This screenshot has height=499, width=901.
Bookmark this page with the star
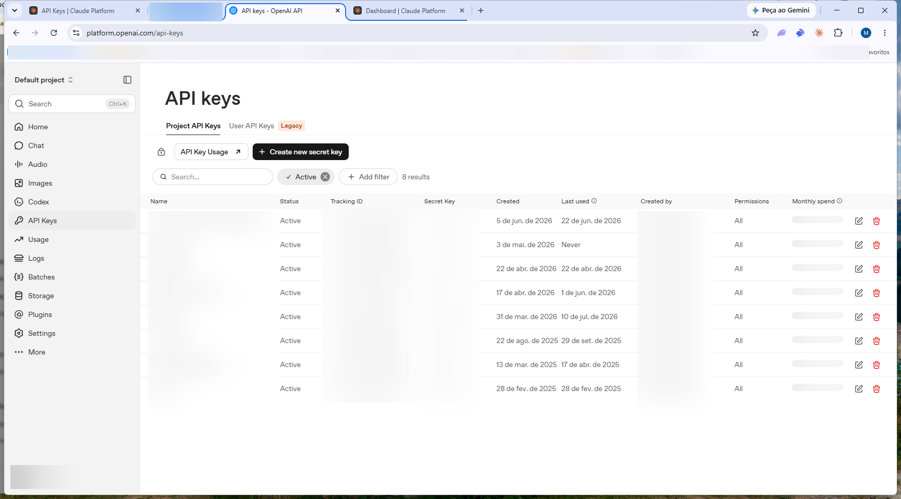(x=755, y=33)
